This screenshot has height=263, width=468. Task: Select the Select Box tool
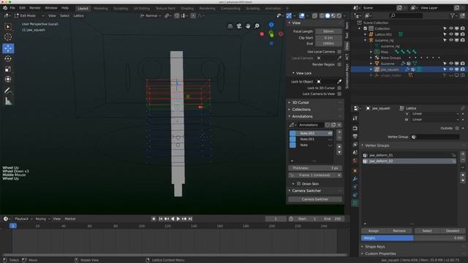pyautogui.click(x=8, y=27)
